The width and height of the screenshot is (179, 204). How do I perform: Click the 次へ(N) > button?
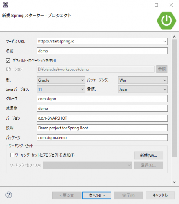(x=97, y=195)
